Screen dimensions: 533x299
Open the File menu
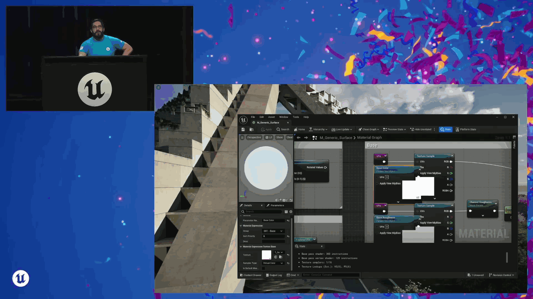[x=253, y=117]
